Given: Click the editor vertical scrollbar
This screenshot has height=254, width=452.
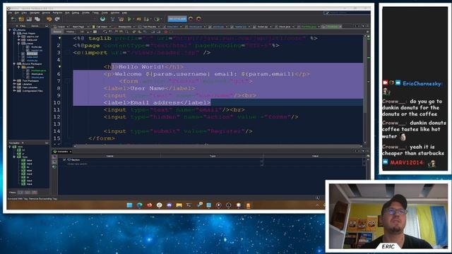Looking at the screenshot, I should pyautogui.click(x=365, y=90).
